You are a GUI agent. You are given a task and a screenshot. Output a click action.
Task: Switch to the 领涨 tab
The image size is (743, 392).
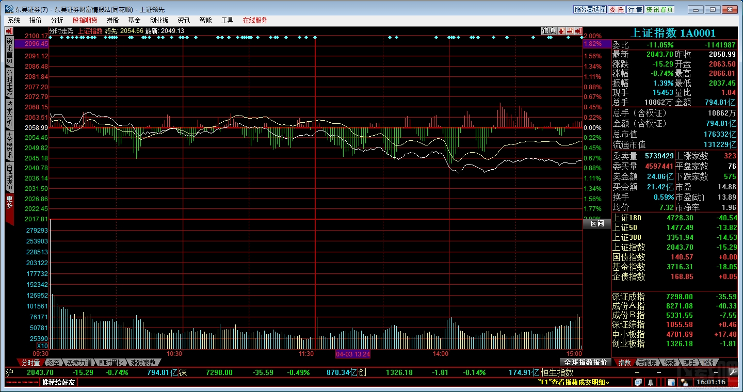point(670,363)
